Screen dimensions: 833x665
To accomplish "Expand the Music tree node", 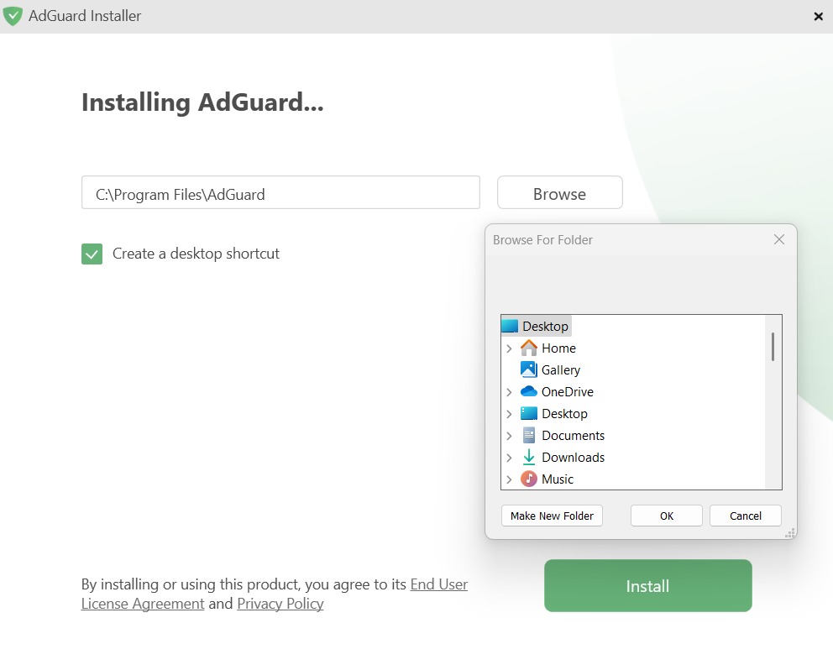I will pos(509,479).
